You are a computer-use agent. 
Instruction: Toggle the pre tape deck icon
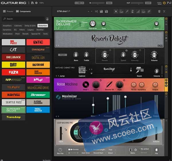(x=121, y=11)
